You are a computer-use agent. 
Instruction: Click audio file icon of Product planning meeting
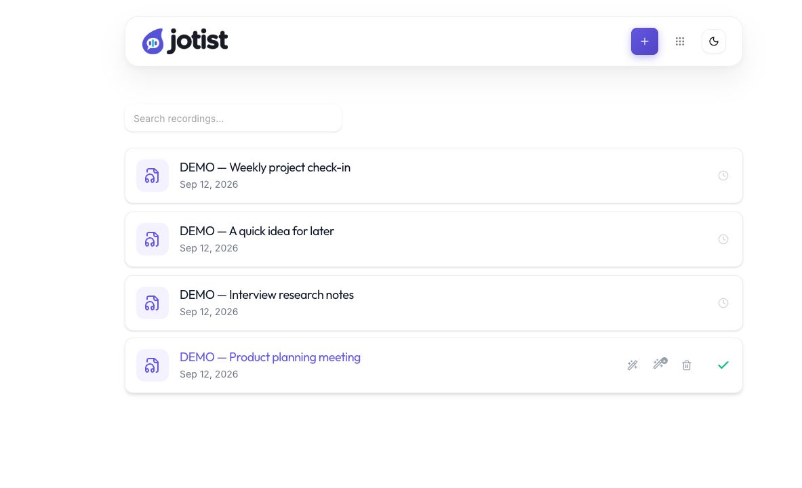click(x=153, y=365)
